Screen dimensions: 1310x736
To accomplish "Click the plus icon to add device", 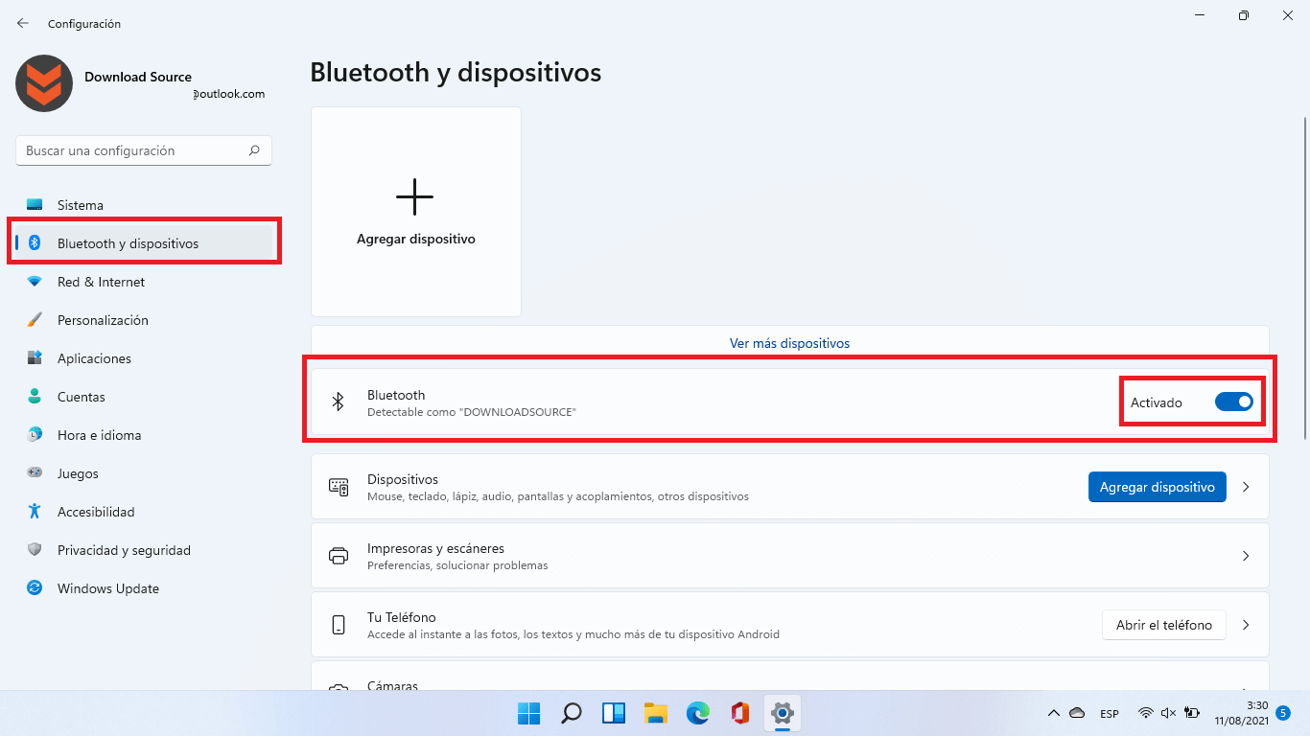I will [x=415, y=196].
